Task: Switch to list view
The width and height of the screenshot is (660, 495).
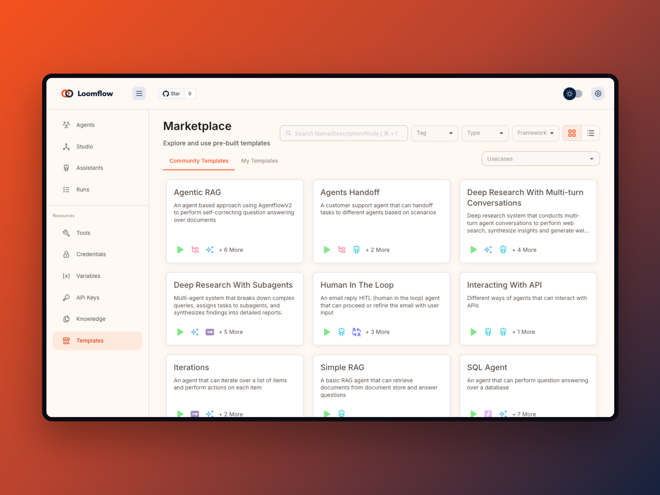Action: point(590,133)
